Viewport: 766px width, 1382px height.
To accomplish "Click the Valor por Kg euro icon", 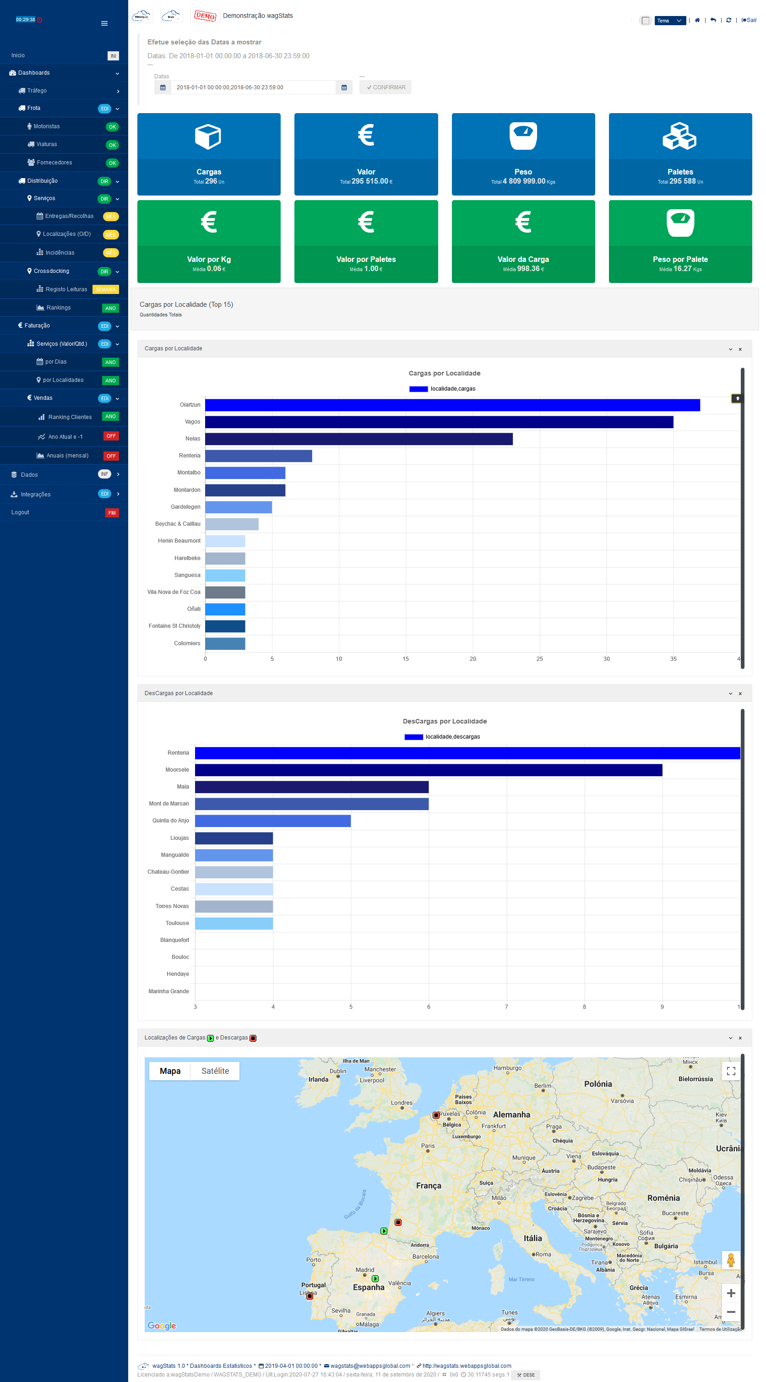I will point(209,222).
